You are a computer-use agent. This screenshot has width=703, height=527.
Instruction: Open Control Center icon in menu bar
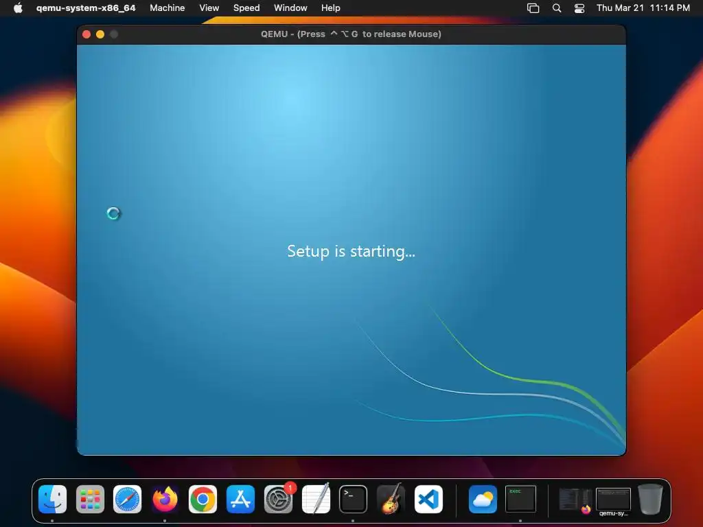point(579,8)
